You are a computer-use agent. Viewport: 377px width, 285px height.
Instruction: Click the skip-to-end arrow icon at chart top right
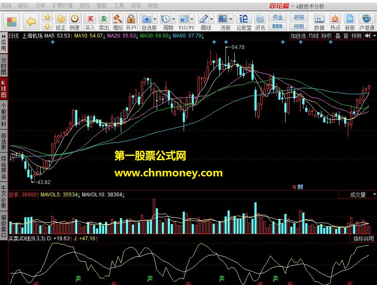point(367,36)
